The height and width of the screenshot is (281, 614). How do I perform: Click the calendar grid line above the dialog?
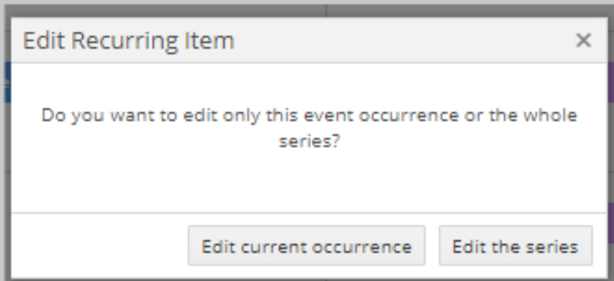tap(327, 10)
